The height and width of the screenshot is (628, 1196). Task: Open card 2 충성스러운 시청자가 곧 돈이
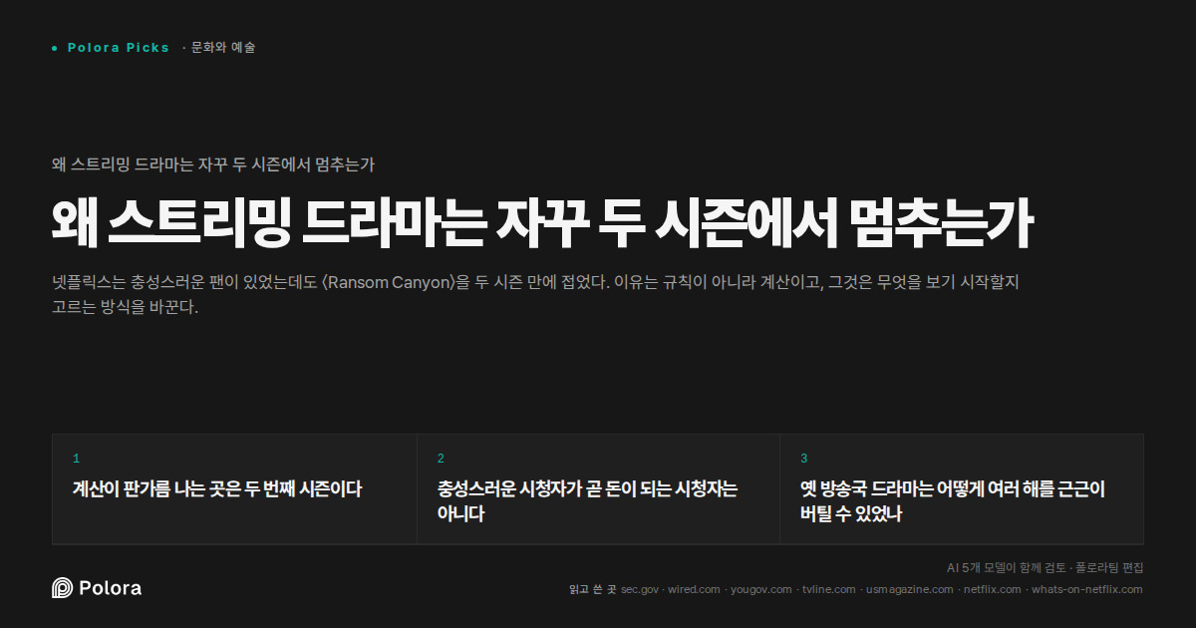[598, 489]
